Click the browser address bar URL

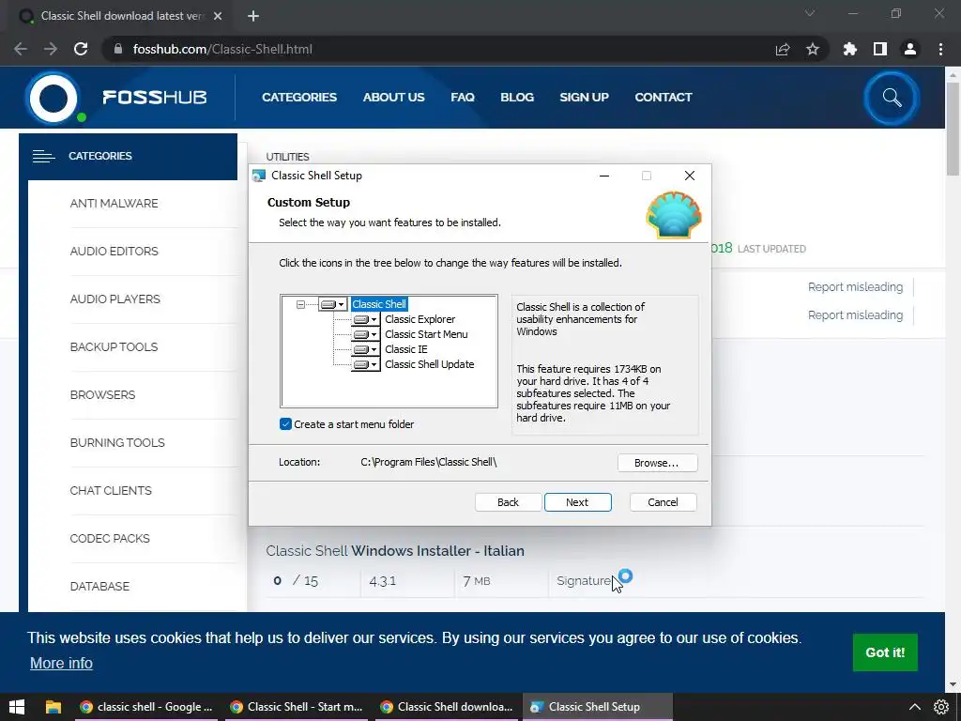222,49
